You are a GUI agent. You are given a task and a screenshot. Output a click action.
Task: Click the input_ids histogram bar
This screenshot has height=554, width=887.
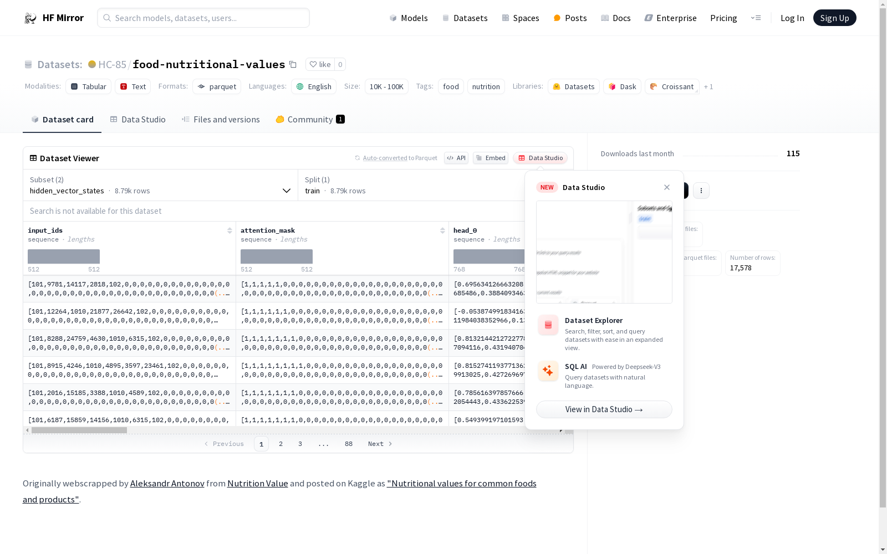(64, 257)
